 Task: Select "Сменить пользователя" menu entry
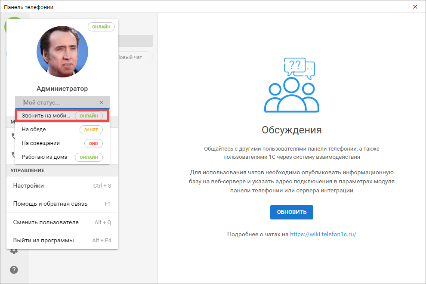tap(46, 222)
